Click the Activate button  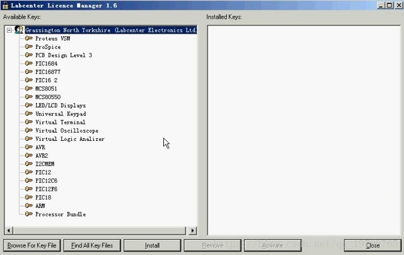click(273, 245)
